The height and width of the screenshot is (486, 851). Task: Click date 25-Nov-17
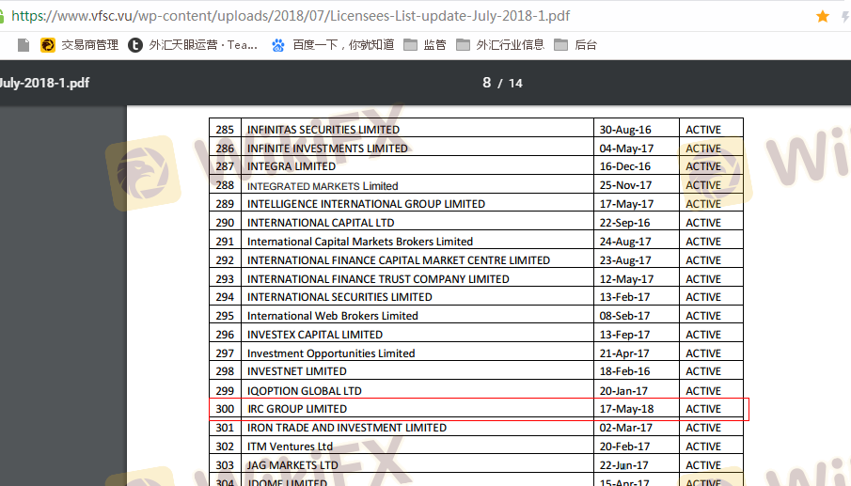point(625,185)
